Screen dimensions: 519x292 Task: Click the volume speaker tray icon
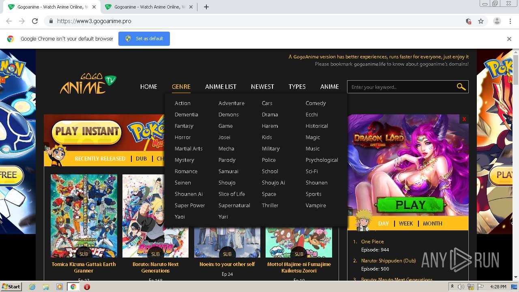(x=461, y=287)
